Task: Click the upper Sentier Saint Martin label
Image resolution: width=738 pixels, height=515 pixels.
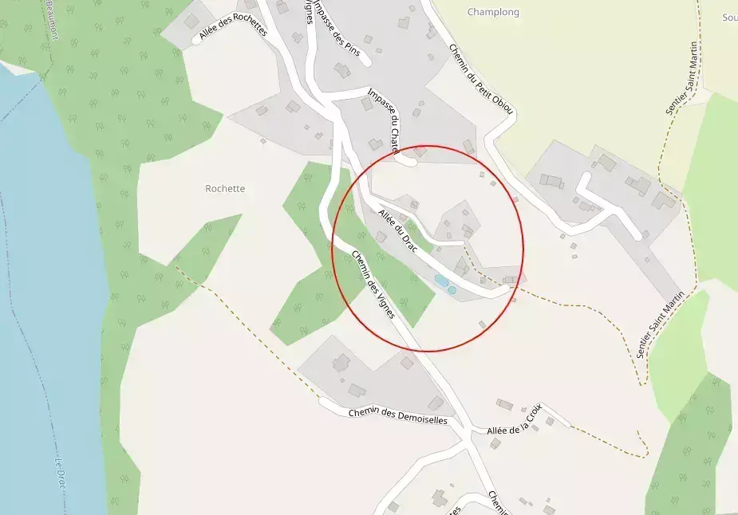Action: (681, 78)
